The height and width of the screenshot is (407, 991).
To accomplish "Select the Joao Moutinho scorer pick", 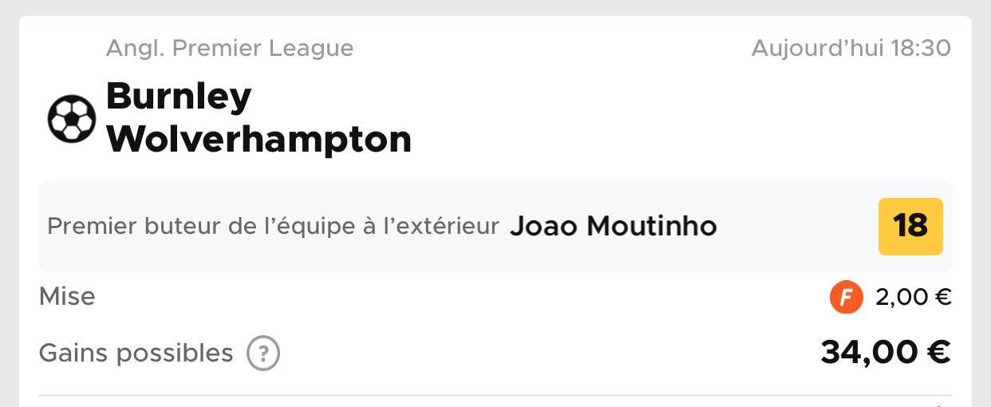I will (x=613, y=227).
